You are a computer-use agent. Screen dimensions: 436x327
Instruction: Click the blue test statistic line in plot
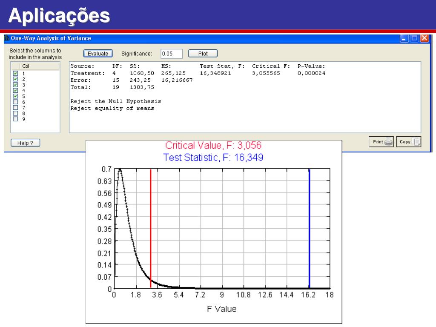(x=309, y=228)
